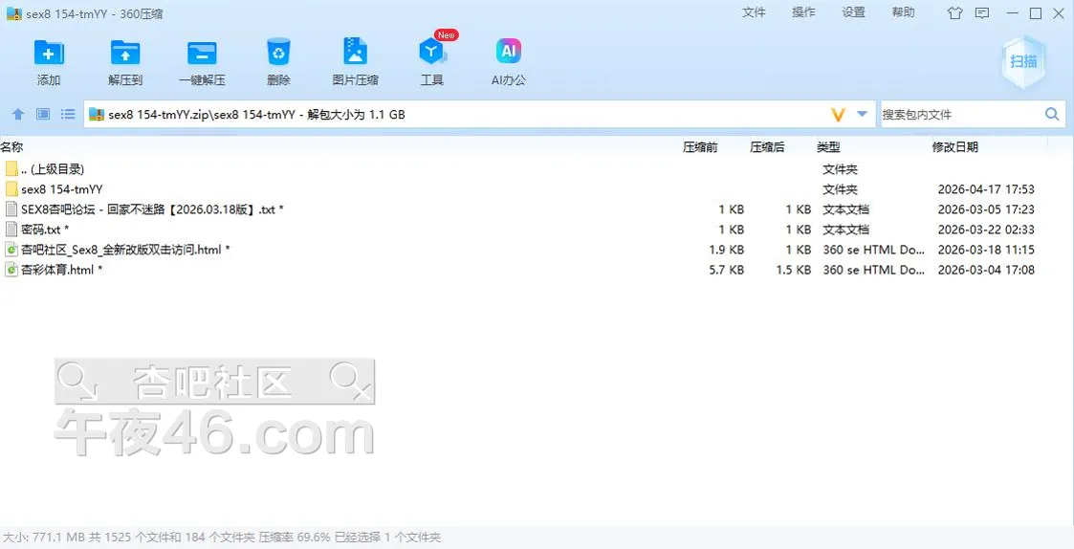1074x549 pixels.
Task: Click the 搜索包内文件 search input field
Action: coord(959,115)
